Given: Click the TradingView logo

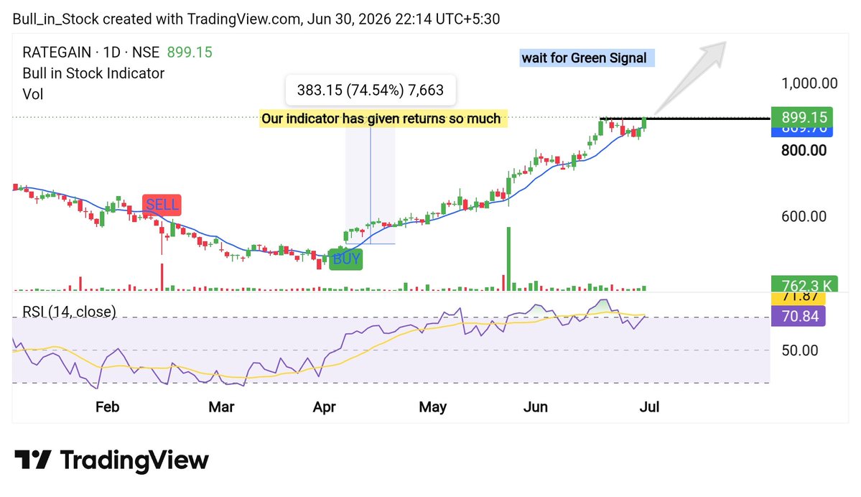Looking at the screenshot, I should pos(111,460).
